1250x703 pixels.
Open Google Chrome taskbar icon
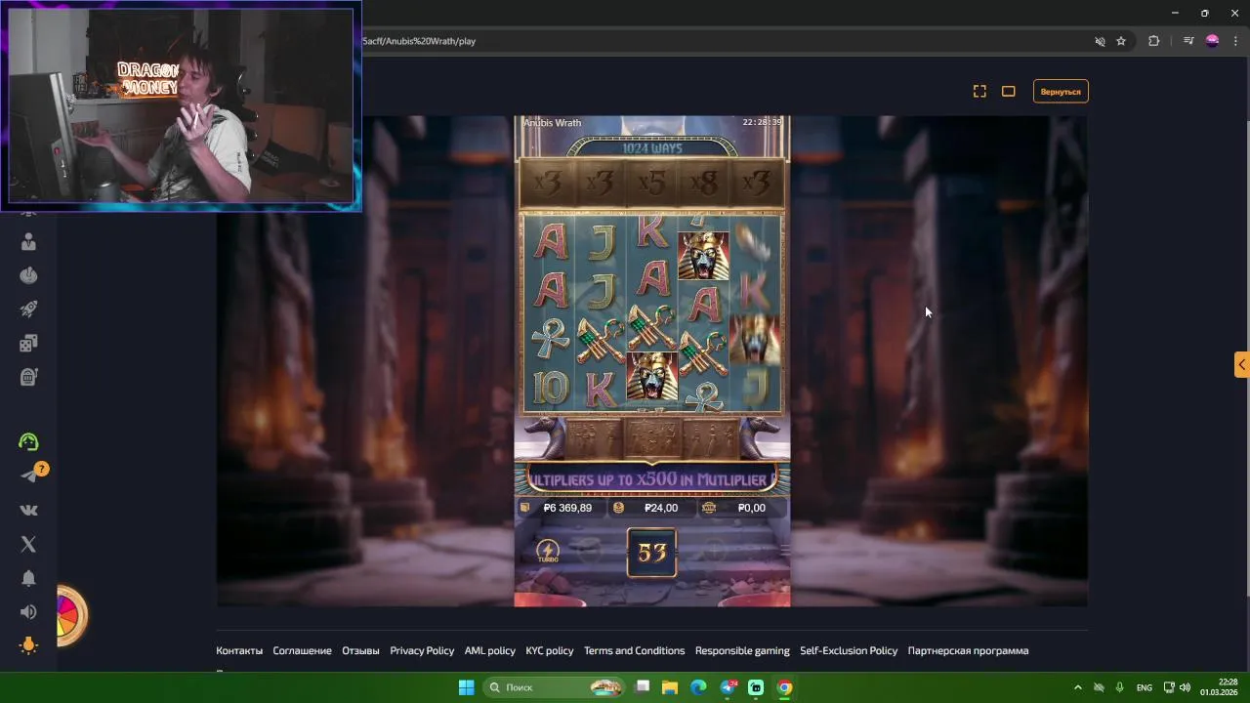click(x=784, y=687)
